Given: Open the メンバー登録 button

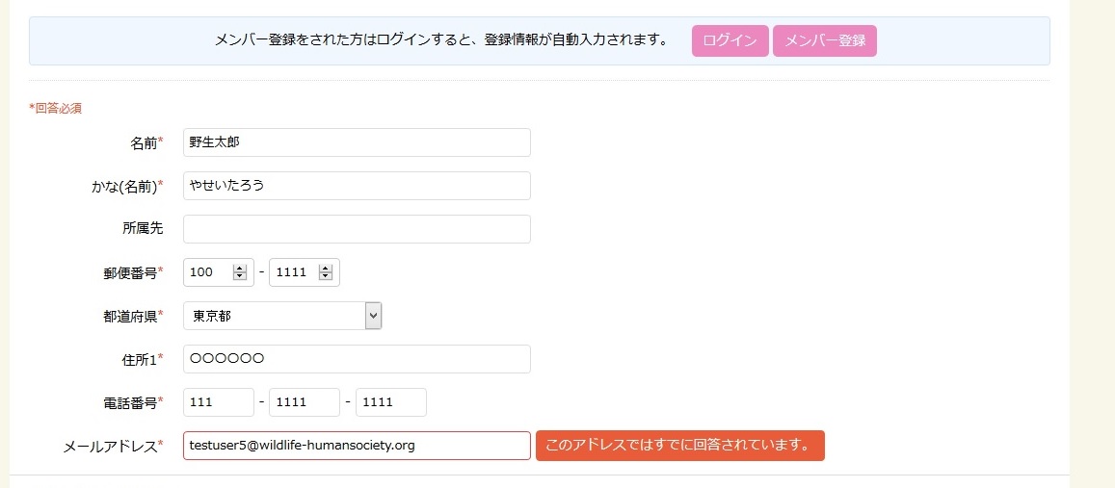Looking at the screenshot, I should 825,40.
